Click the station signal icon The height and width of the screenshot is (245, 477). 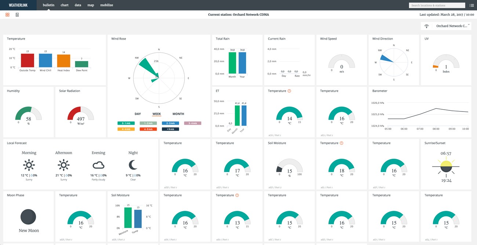[426, 26]
